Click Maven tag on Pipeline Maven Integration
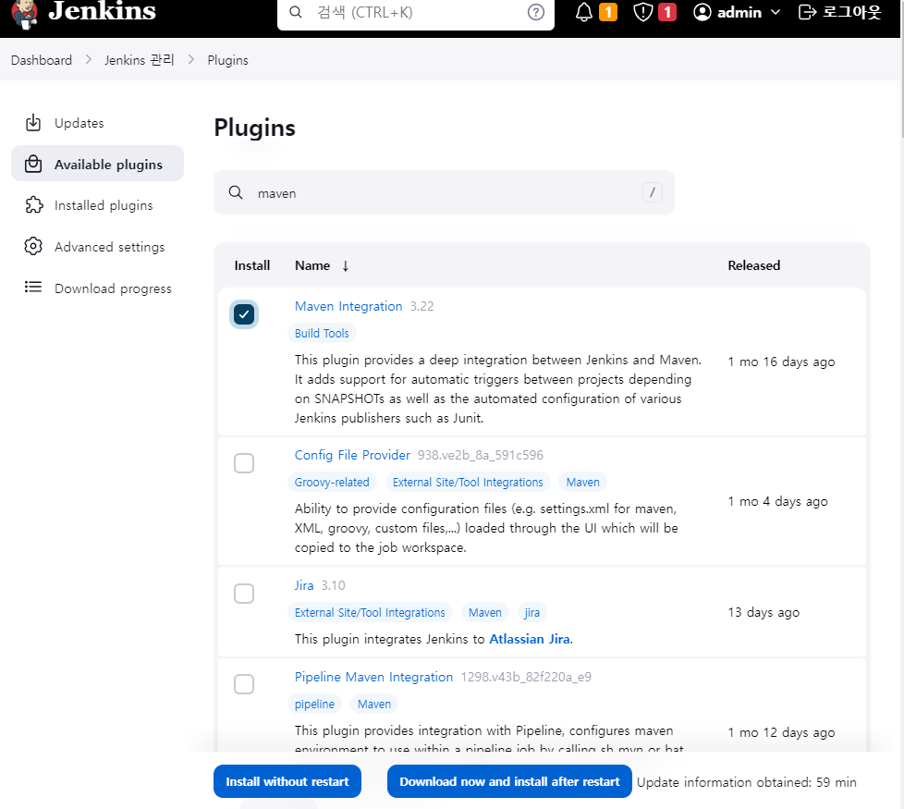Image resolution: width=904 pixels, height=809 pixels. 374,704
